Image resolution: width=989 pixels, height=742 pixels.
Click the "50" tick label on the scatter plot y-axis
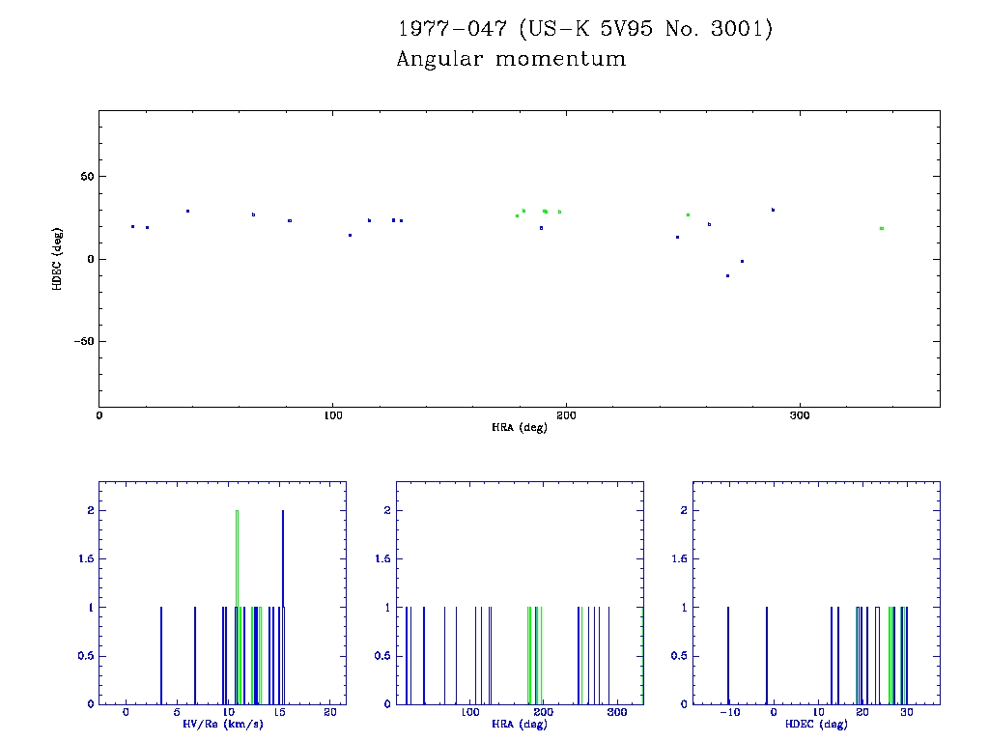pos(84,177)
